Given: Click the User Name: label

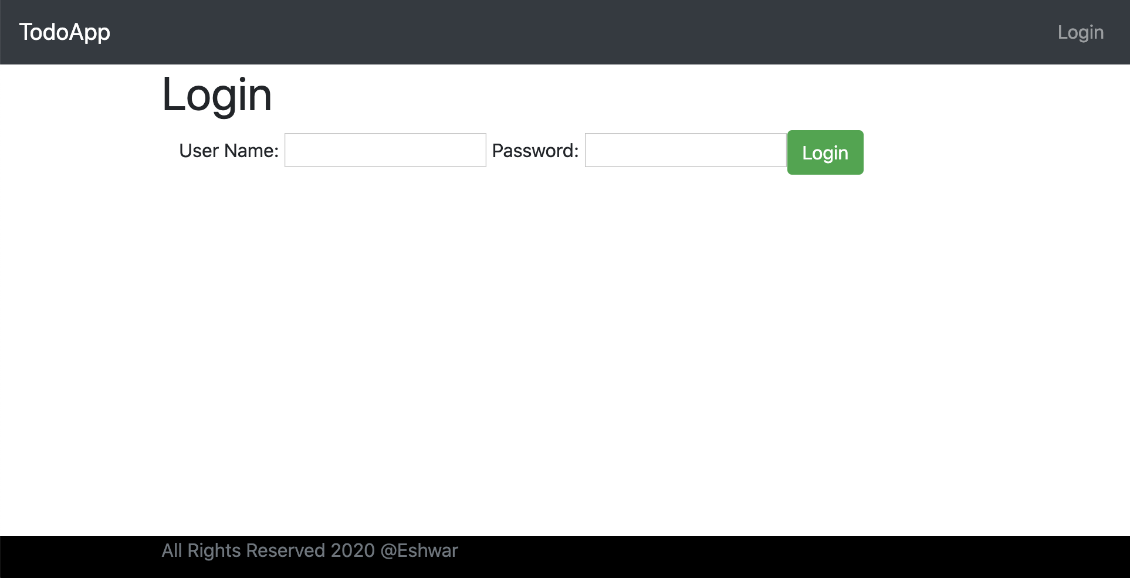Looking at the screenshot, I should click(228, 151).
